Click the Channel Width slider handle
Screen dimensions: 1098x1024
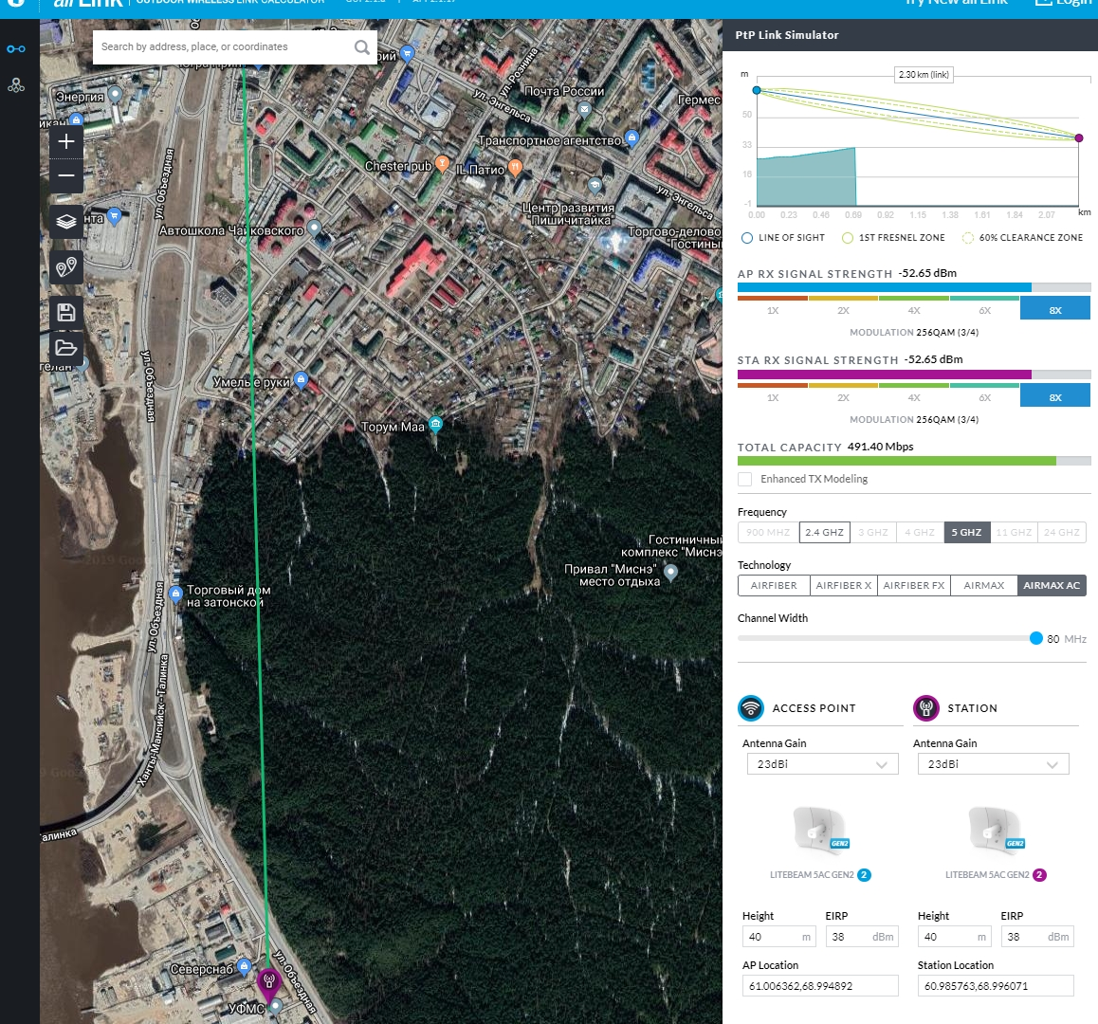pos(1036,638)
